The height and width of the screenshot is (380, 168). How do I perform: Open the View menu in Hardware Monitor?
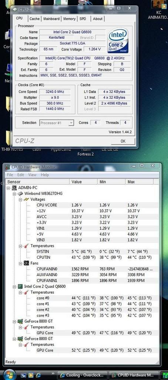coord(32,175)
